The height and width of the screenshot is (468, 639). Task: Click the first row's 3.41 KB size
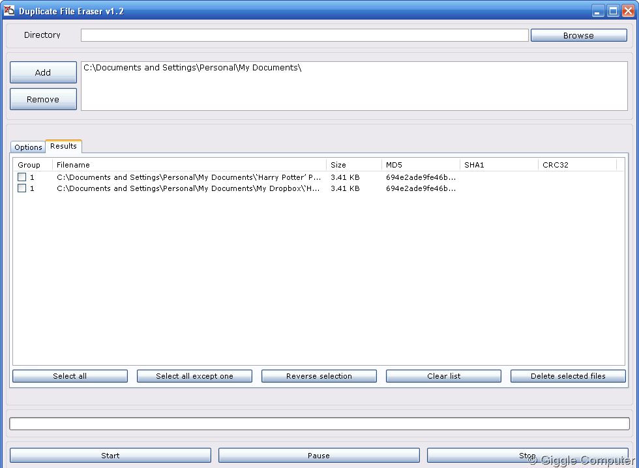pos(345,177)
